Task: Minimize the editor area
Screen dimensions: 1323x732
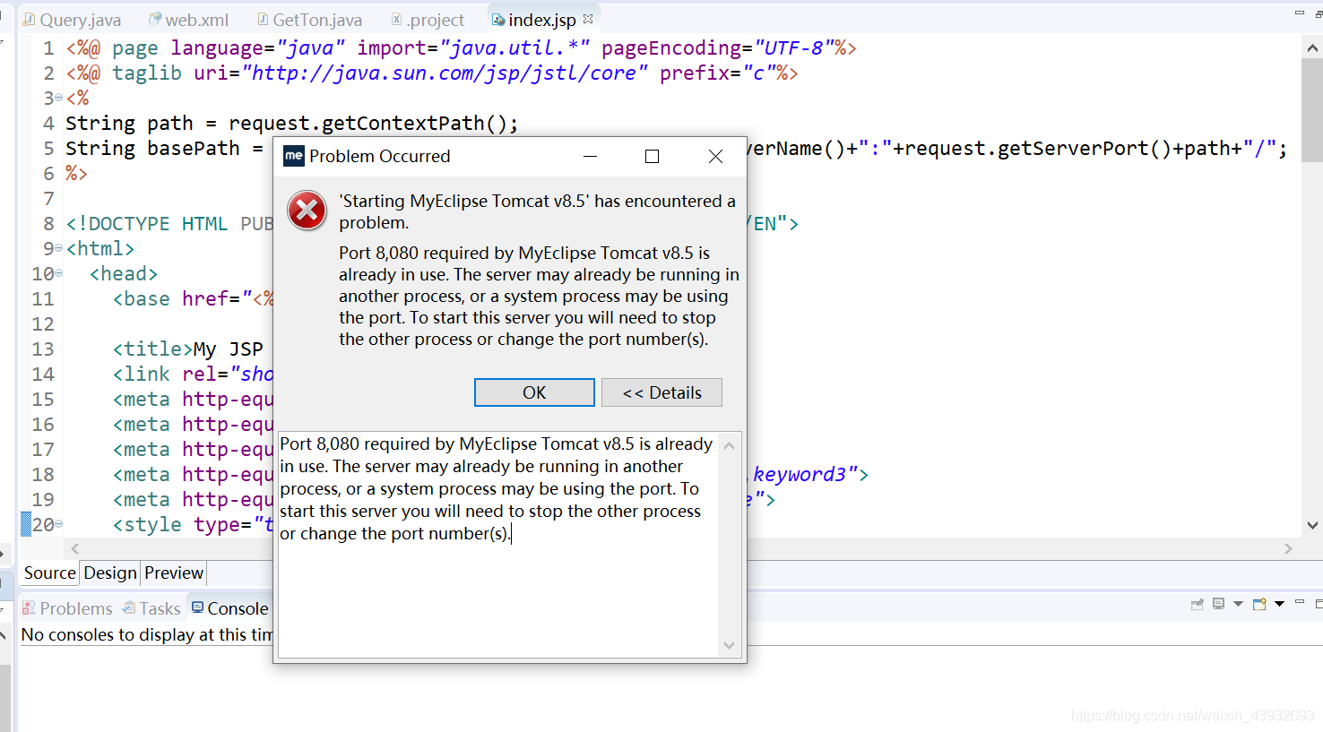Action: (1300, 13)
